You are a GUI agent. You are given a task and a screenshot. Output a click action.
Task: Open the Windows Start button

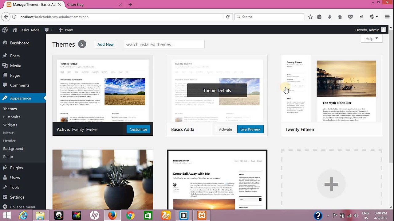(7, 215)
